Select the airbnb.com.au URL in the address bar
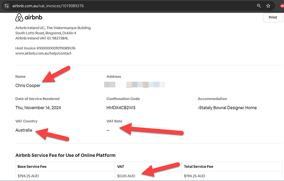The image size is (284, 181). tap(48, 6)
